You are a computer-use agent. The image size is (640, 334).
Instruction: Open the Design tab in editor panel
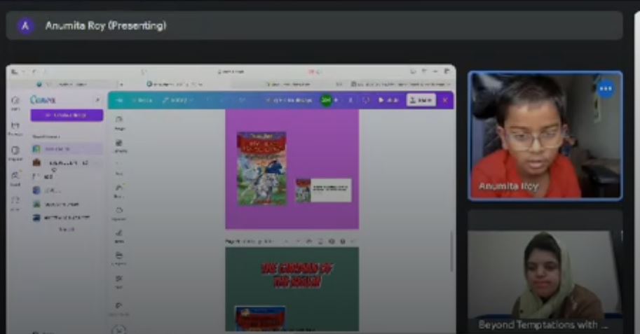(x=119, y=123)
